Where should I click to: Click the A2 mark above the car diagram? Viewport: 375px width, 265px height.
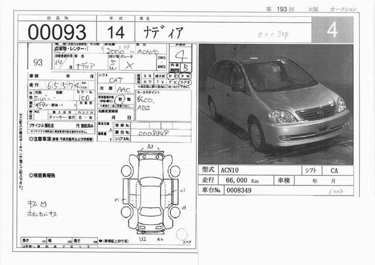[150, 147]
